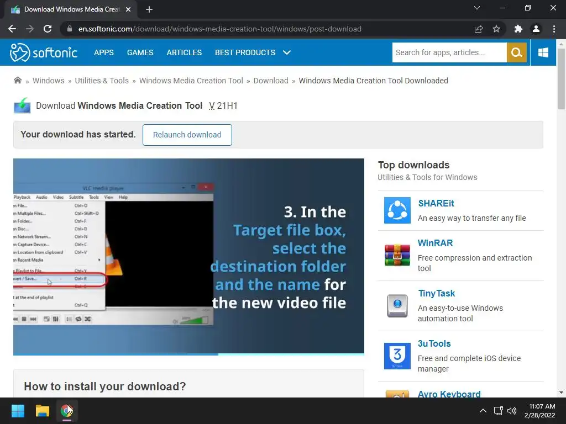The width and height of the screenshot is (566, 424).
Task: Reload the page
Action: pos(48,29)
